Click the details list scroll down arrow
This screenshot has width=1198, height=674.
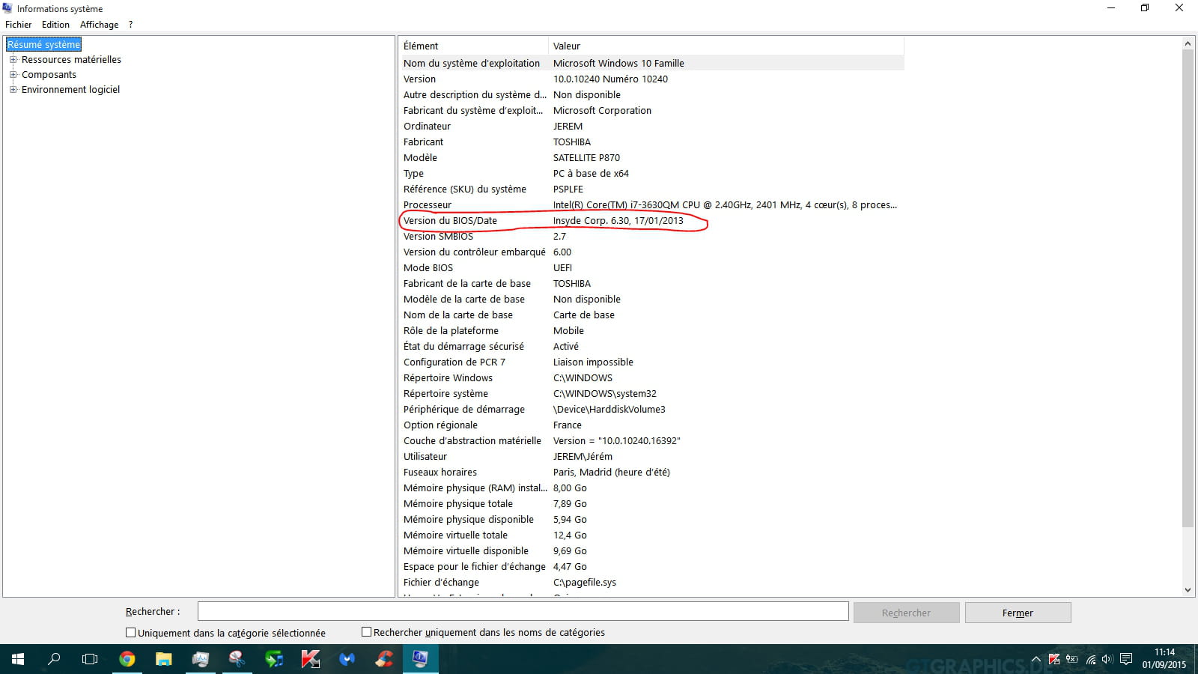tap(1188, 590)
